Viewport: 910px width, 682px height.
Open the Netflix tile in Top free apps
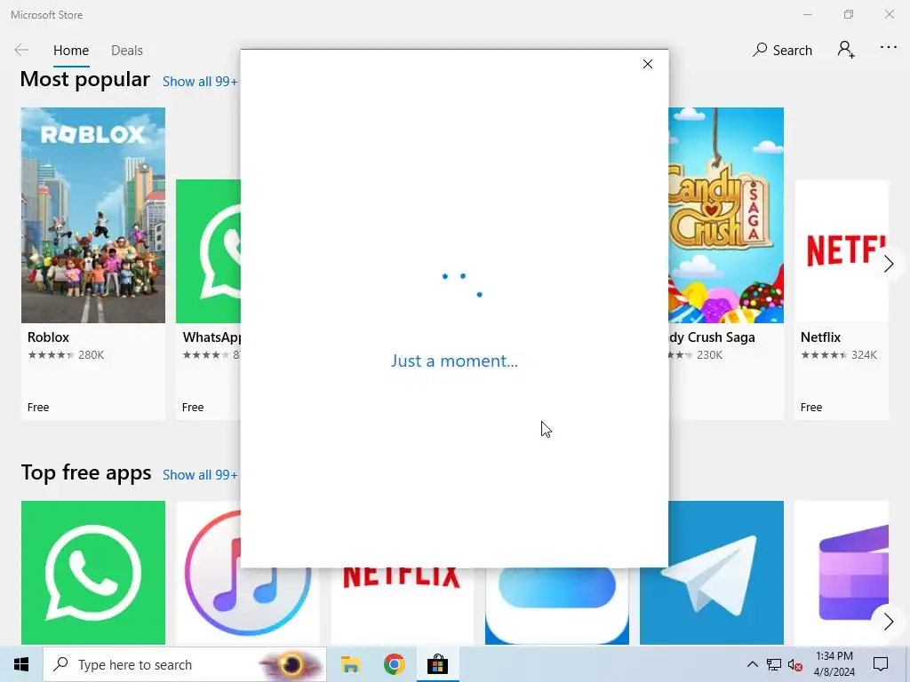click(403, 606)
